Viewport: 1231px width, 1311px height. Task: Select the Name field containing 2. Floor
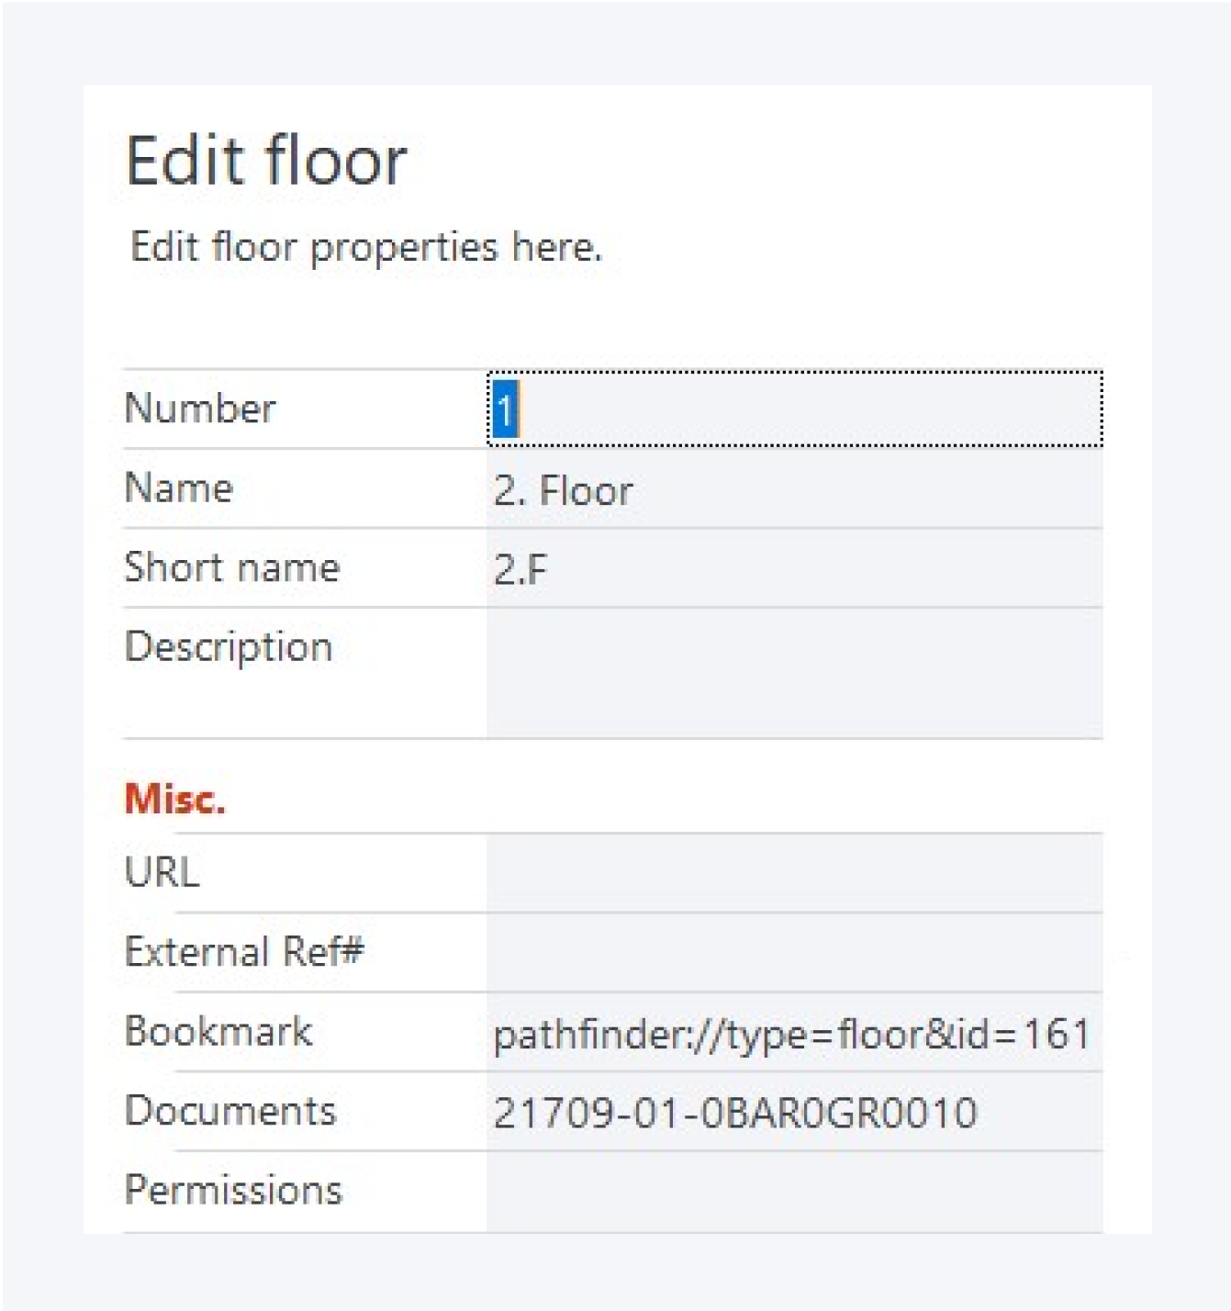794,489
